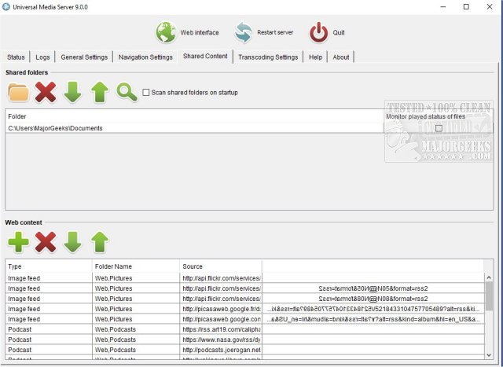Minimize the Universal Media Server window
503x367 pixels.
tap(443, 7)
